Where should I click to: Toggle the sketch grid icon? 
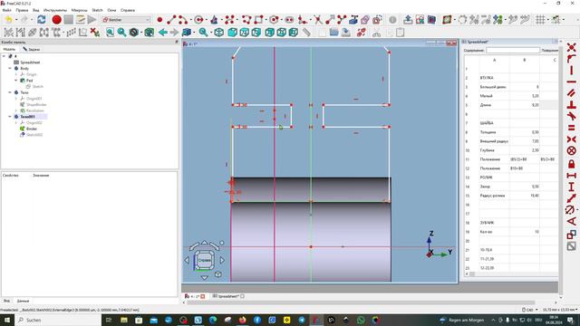coord(540,20)
